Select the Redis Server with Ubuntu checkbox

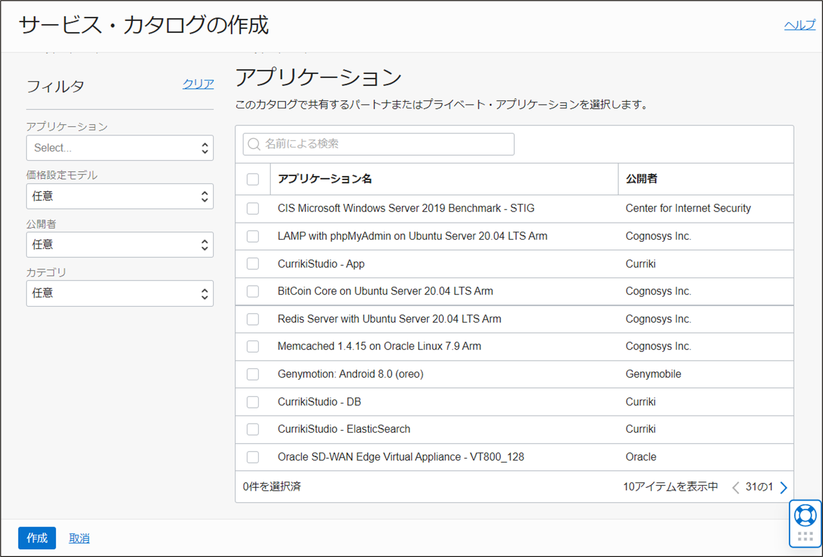tap(253, 319)
